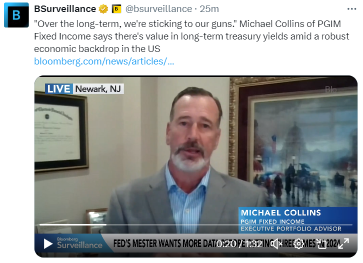Click the Bloomberg Surveillance logo in the video
363x263 pixels.
point(79,243)
